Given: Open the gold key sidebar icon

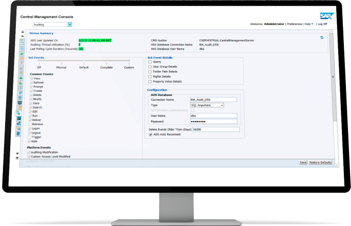Looking at the screenshot, I should tap(21, 63).
